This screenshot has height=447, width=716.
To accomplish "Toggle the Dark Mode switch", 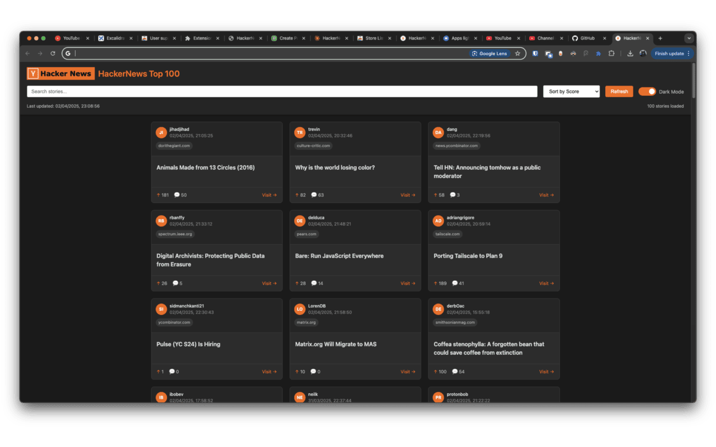I will [647, 92].
